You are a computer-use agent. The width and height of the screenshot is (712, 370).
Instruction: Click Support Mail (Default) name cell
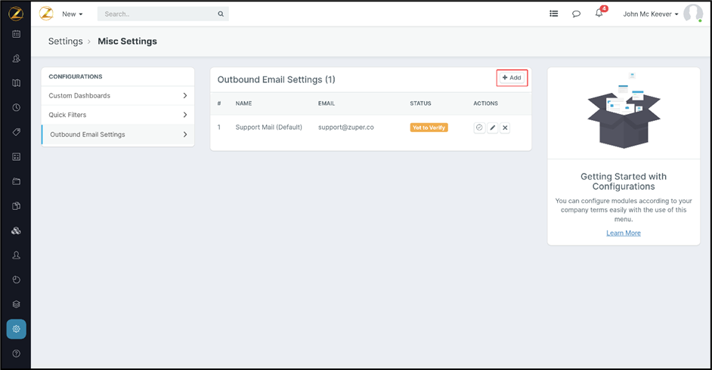269,128
